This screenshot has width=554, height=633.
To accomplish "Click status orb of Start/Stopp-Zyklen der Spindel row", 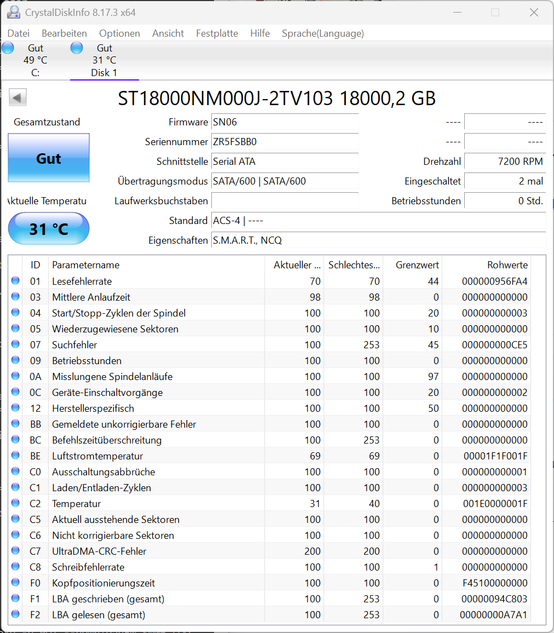I will click(15, 312).
